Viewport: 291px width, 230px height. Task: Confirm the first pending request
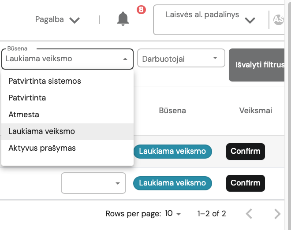[x=246, y=152]
